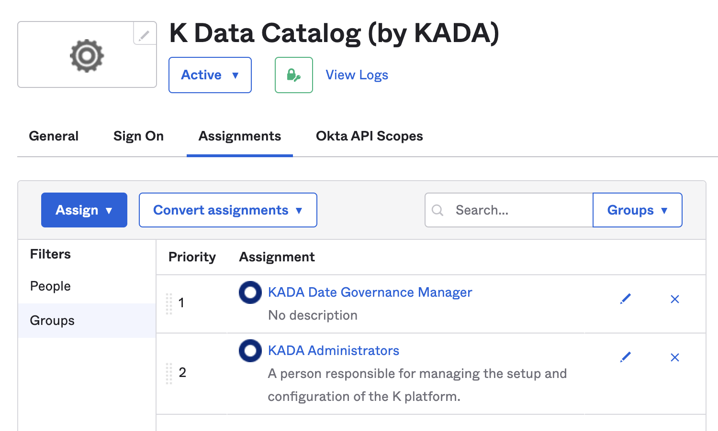
Task: Edit the KADA Administrators assignment
Action: tap(625, 357)
